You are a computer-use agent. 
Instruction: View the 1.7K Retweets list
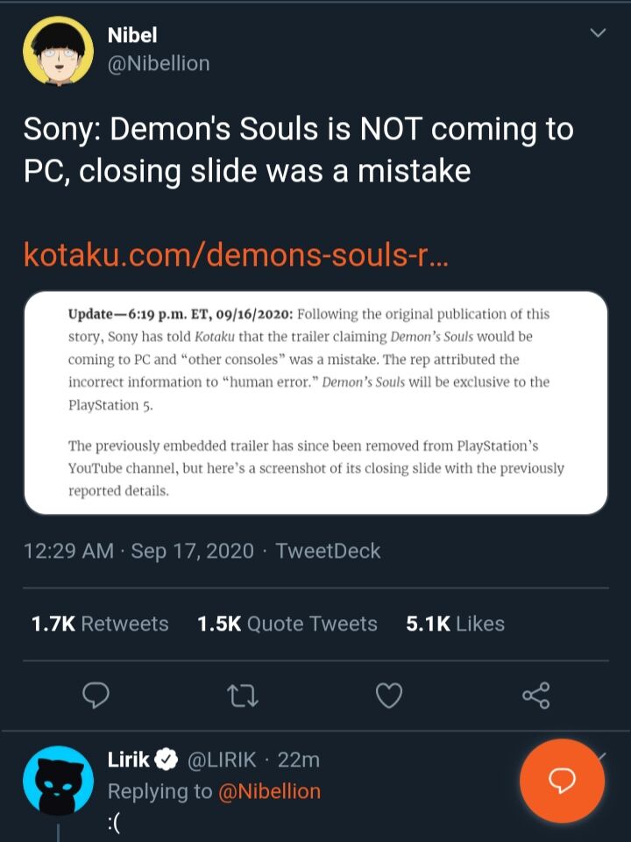point(100,624)
